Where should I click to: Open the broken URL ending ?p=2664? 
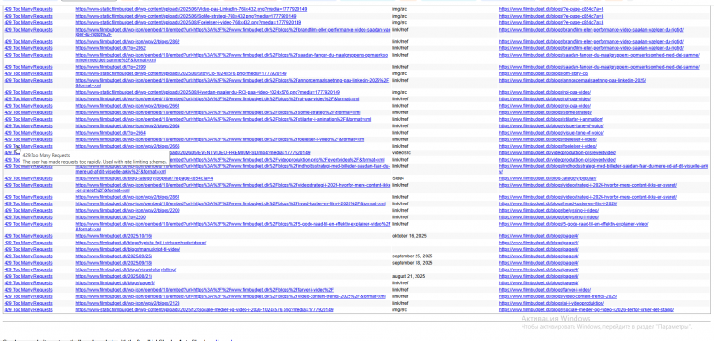point(111,133)
